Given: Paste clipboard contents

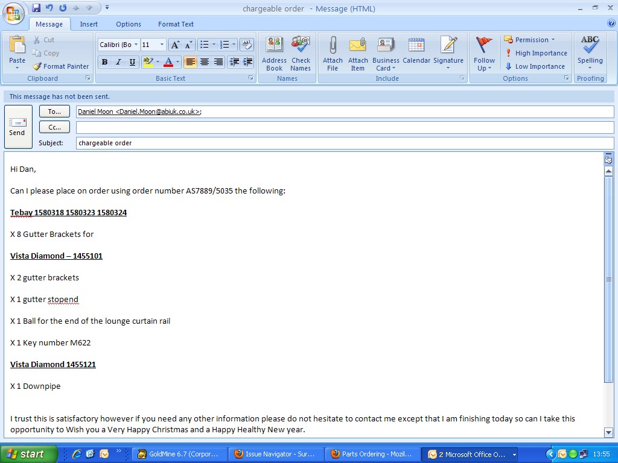Looking at the screenshot, I should pos(17,53).
